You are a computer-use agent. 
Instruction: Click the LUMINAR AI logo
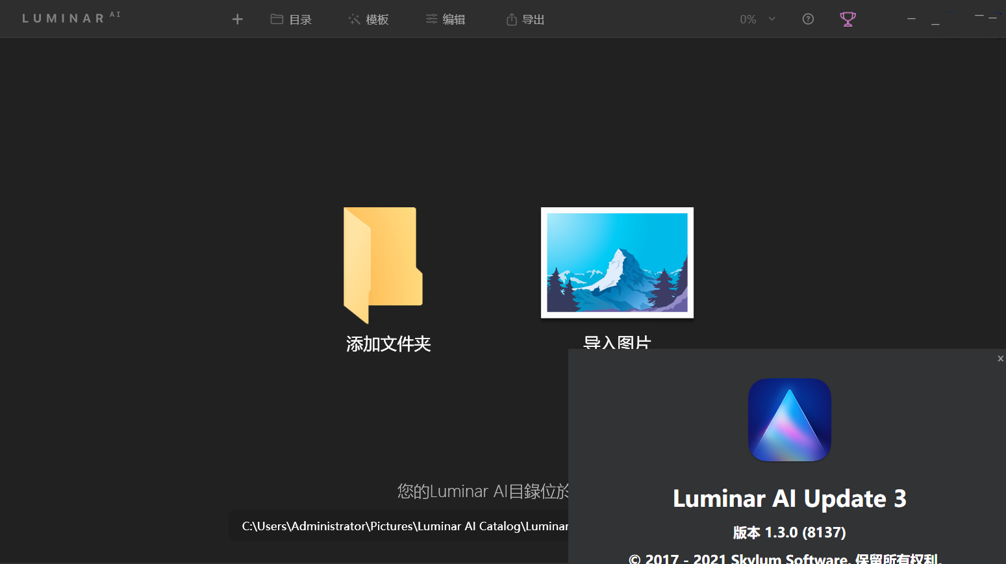(70, 18)
